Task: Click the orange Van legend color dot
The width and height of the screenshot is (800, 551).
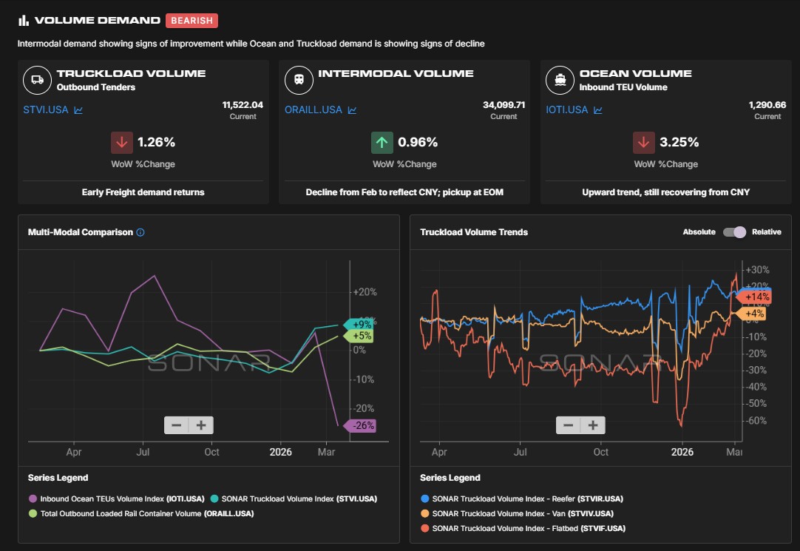Action: (x=424, y=514)
